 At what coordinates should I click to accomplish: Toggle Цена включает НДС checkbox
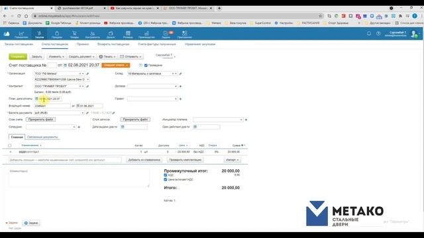(x=166, y=179)
